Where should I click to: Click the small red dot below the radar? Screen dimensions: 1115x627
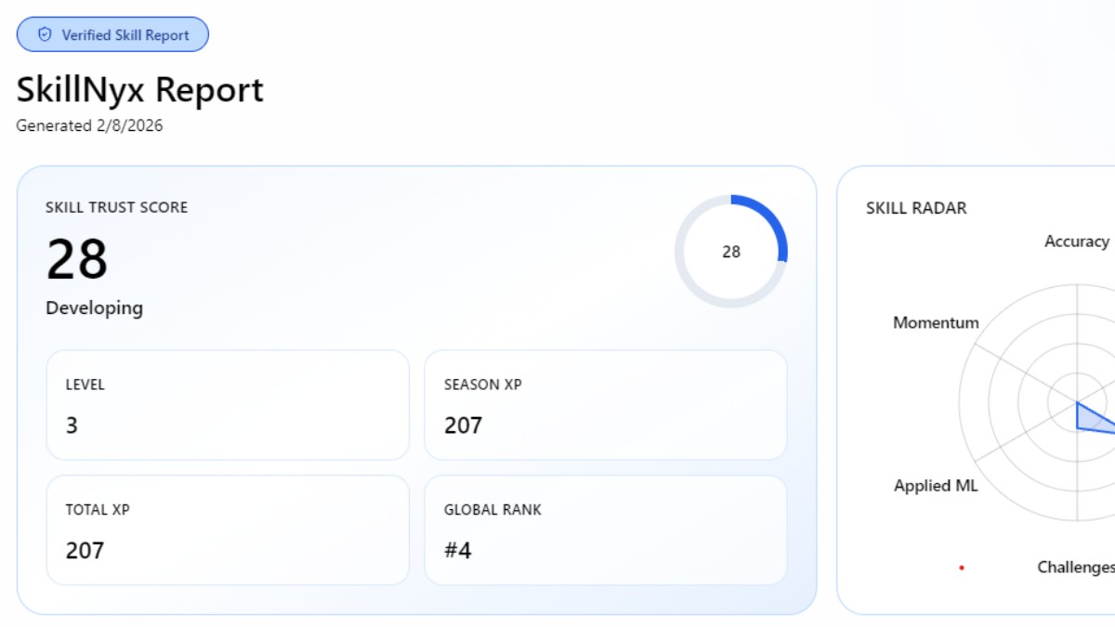coord(962,568)
